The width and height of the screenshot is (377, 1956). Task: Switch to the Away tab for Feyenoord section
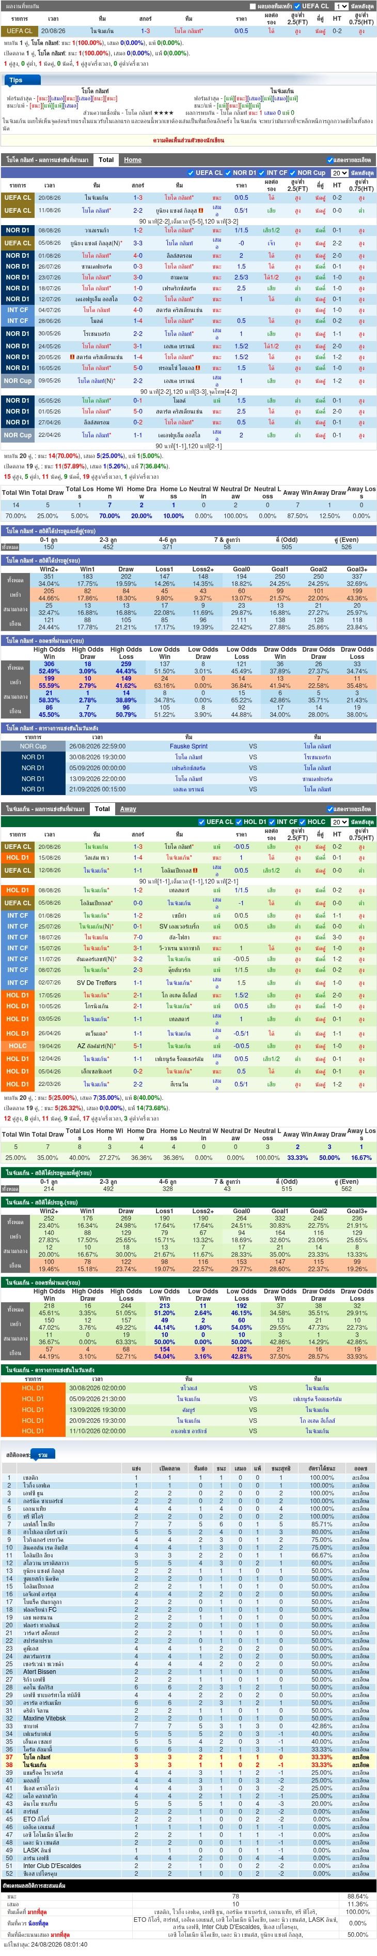click(x=128, y=808)
